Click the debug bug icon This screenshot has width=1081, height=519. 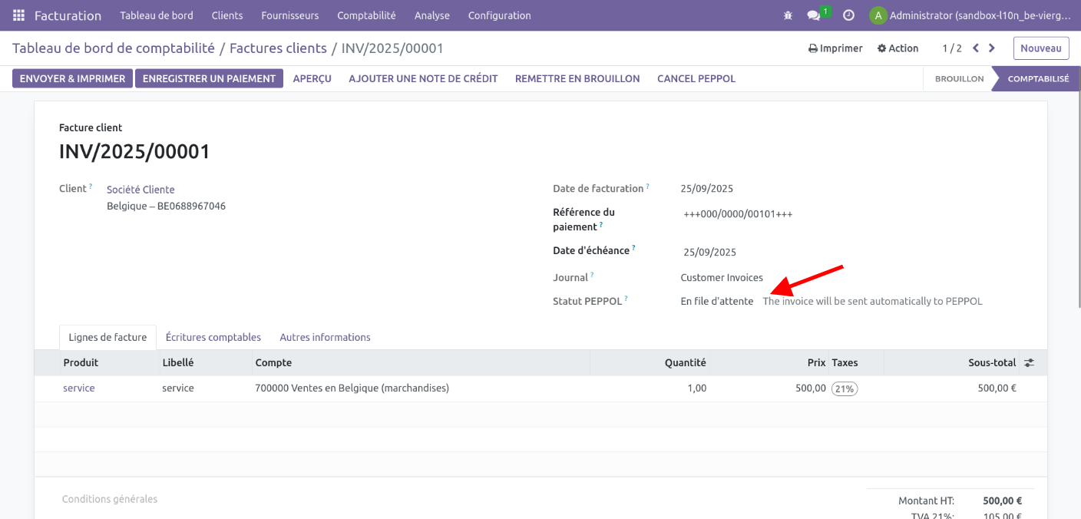coord(788,15)
